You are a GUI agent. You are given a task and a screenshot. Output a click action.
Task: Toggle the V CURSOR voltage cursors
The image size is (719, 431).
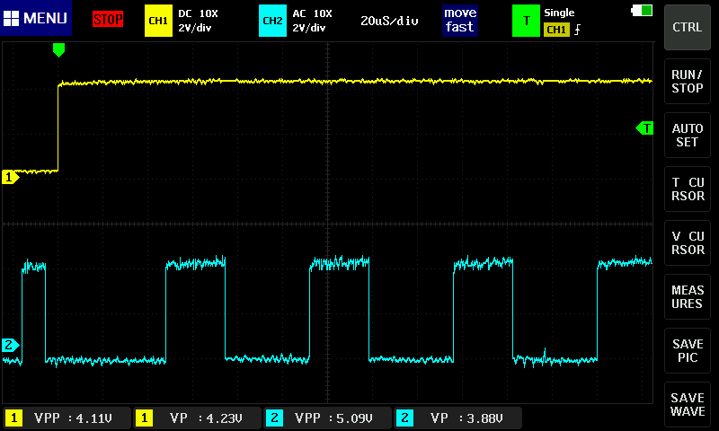(688, 243)
